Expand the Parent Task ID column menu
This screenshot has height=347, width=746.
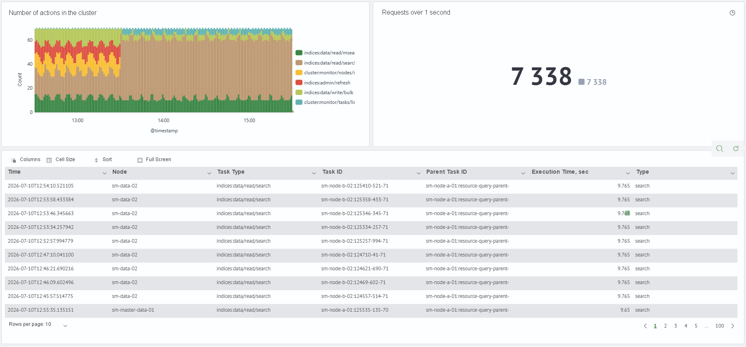(523, 173)
